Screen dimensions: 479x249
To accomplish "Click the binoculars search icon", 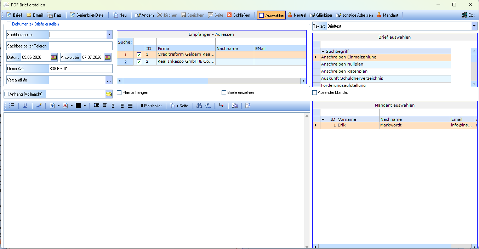I will coord(199,106).
